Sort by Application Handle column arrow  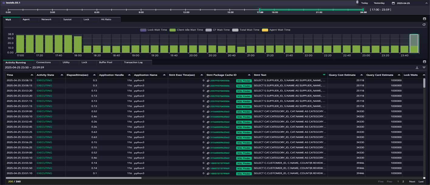coord(129,75)
